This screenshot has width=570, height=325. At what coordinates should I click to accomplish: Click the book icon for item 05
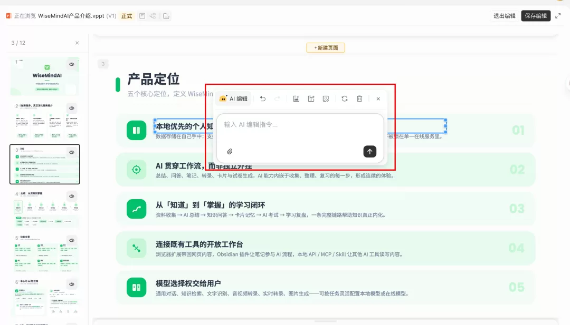click(x=136, y=287)
